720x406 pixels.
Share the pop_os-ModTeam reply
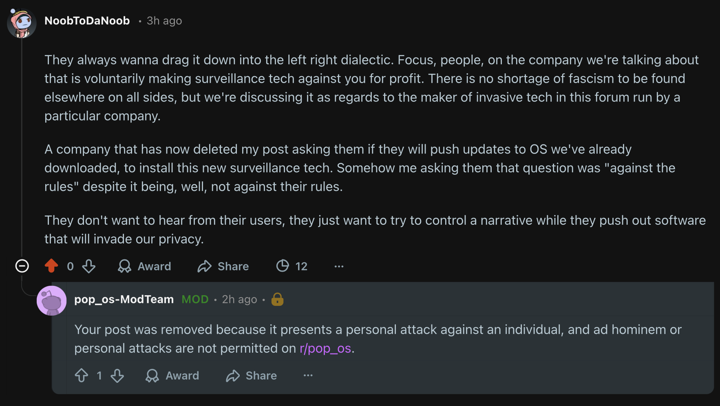[x=252, y=375]
